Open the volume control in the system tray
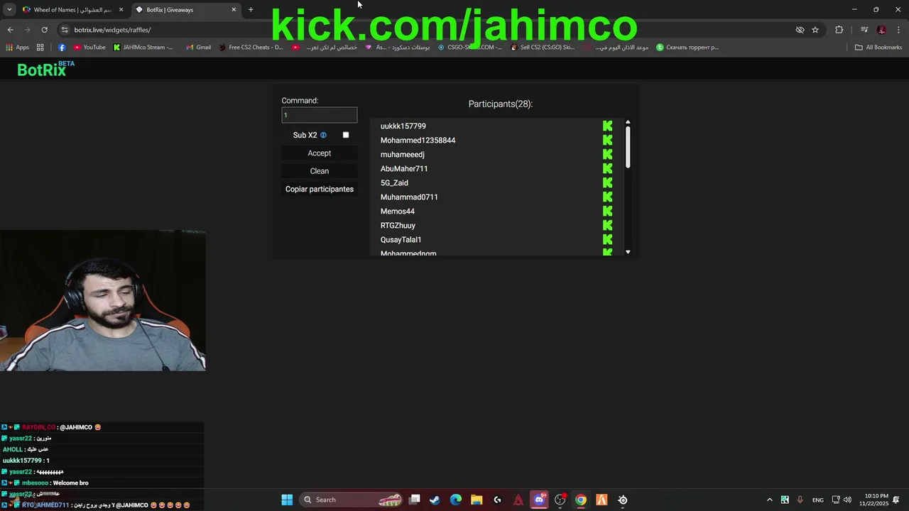Screen dimensions: 909x511 [847, 500]
